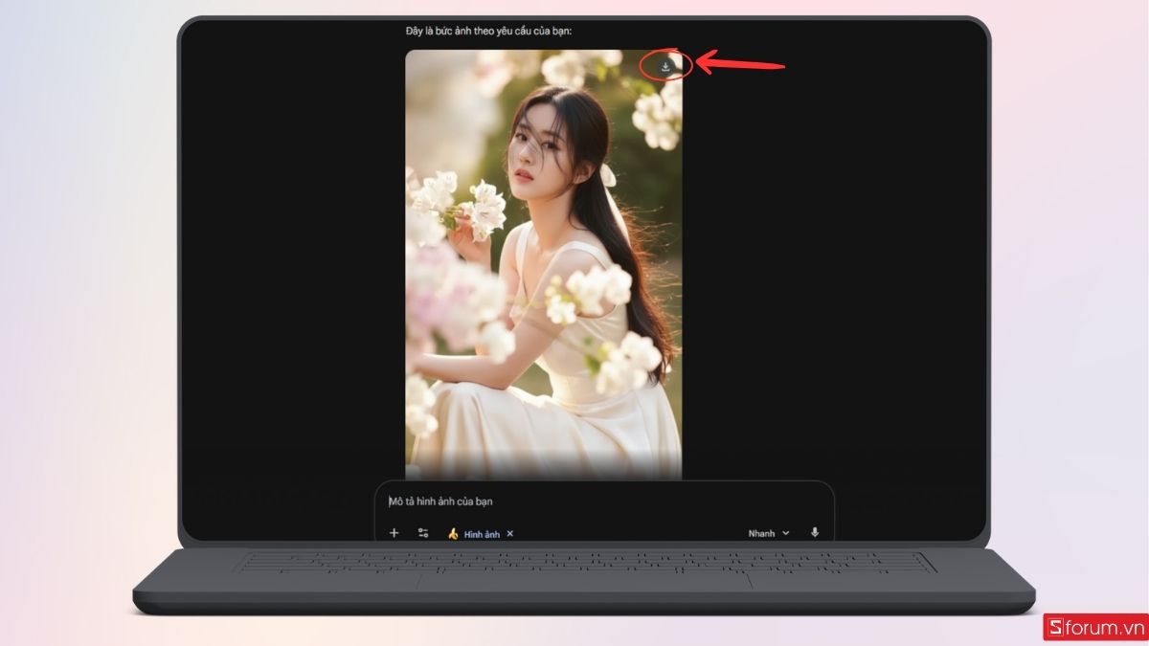
Task: Download the generated image
Action: point(665,66)
